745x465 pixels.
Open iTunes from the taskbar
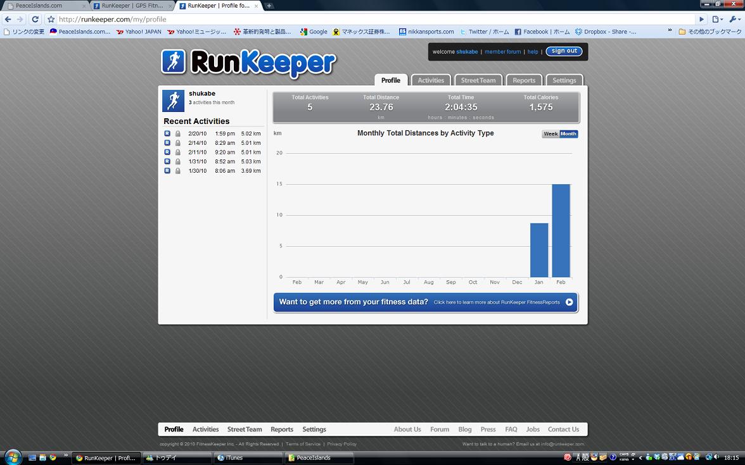(247, 458)
